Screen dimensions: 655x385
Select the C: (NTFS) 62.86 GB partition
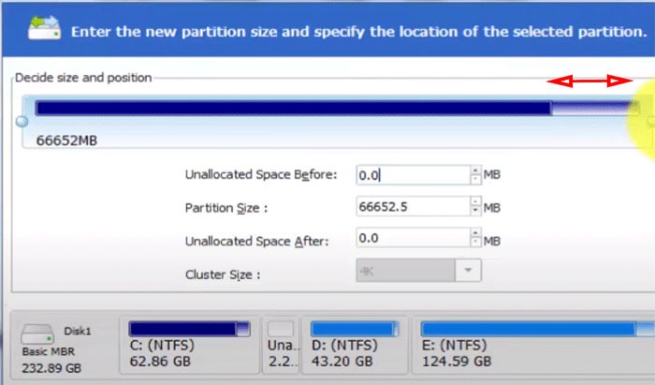click(189, 346)
